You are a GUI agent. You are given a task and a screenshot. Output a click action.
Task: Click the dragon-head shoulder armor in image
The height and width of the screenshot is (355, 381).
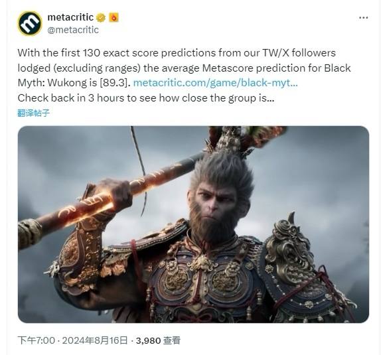288,246
